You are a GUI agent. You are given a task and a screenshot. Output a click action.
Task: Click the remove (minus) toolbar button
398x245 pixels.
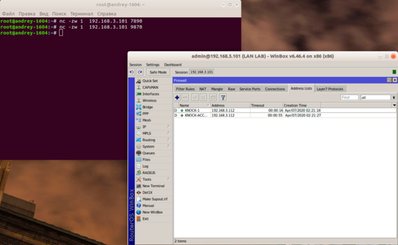pos(186,97)
